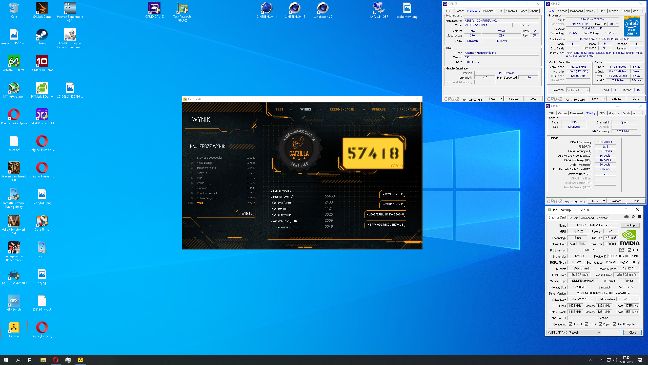Image resolution: width=648 pixels, height=365 pixels.
Task: Launch MSI Afterburner shortcut
Action: [x=14, y=90]
